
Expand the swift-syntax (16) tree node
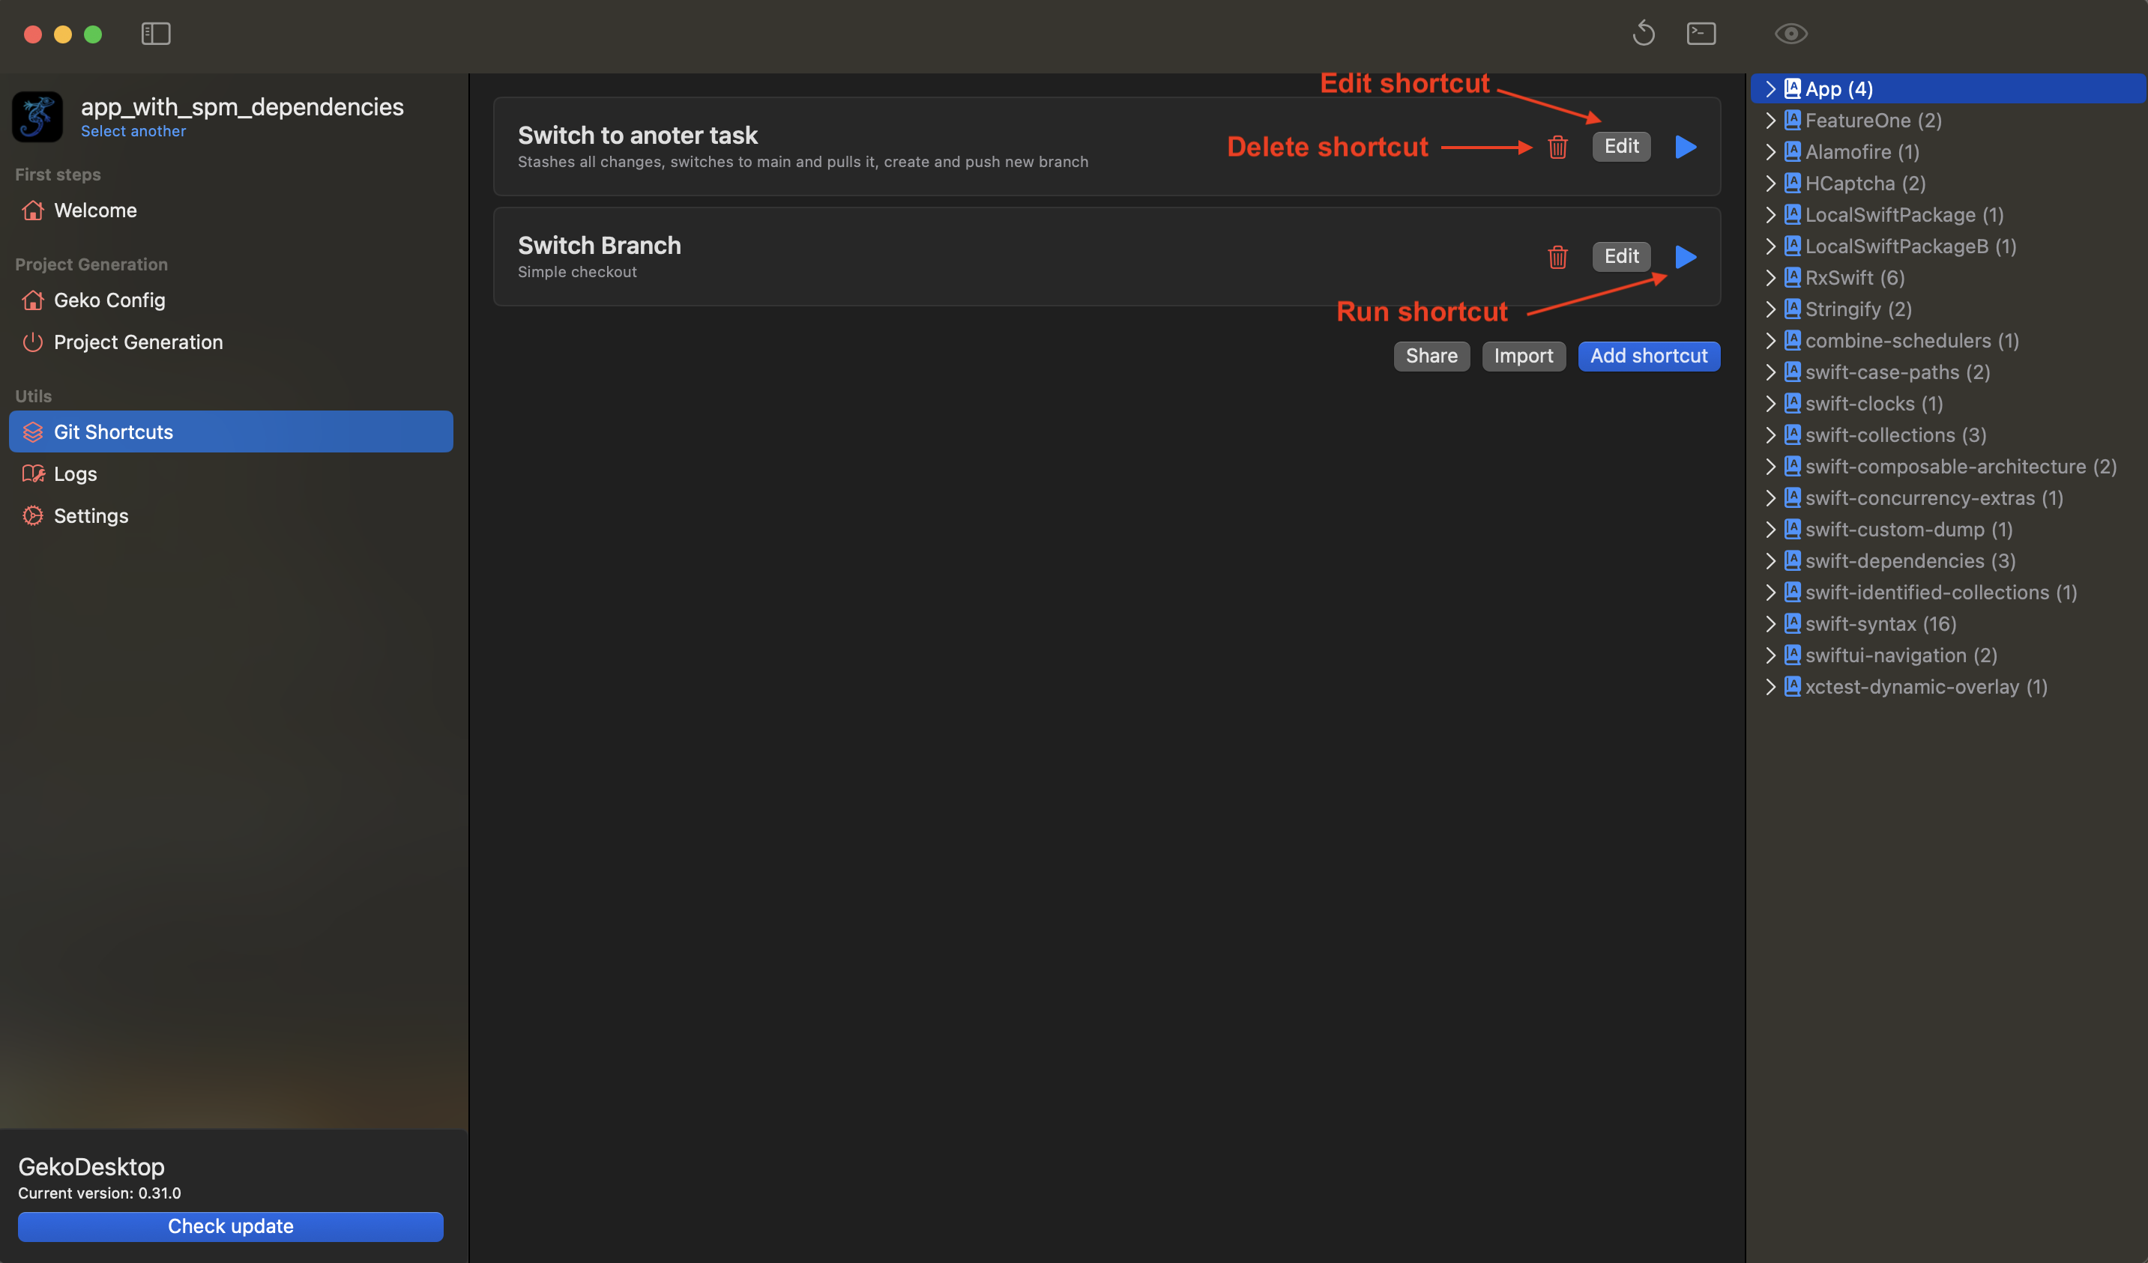pos(1770,623)
